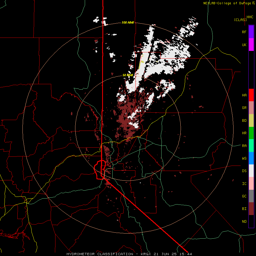Click the KRGX radar site identifier

[x=146, y=254]
